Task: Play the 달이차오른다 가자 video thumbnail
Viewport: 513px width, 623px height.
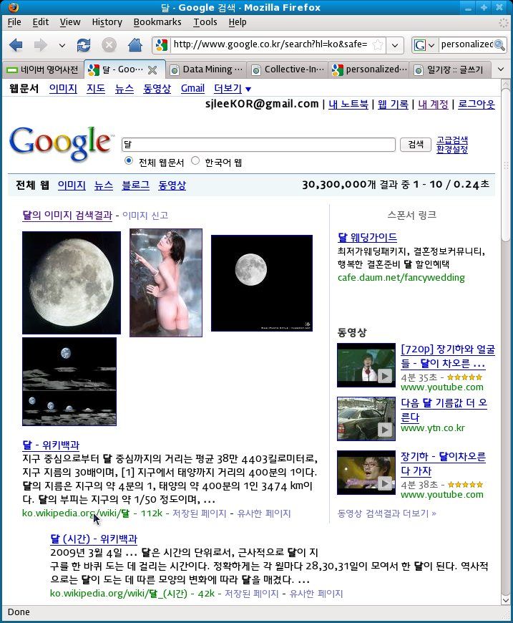Action: point(366,473)
